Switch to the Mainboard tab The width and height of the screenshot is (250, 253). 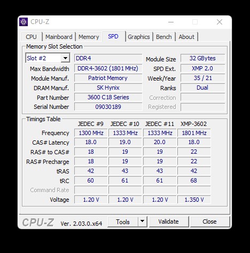pos(59,37)
